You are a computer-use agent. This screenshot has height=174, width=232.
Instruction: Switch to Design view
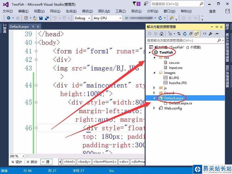(x=17, y=162)
